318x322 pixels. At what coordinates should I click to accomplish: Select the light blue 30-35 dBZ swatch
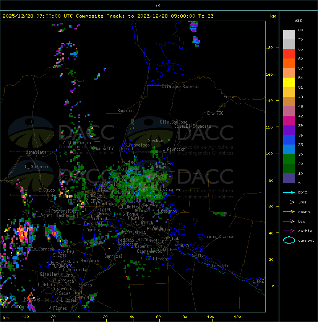[289, 149]
